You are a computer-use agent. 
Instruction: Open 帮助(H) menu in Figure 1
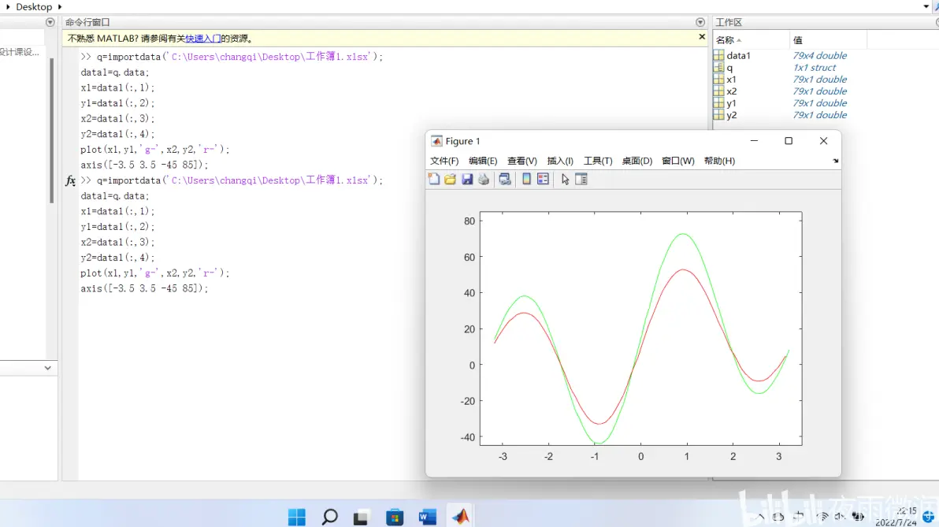click(x=719, y=161)
